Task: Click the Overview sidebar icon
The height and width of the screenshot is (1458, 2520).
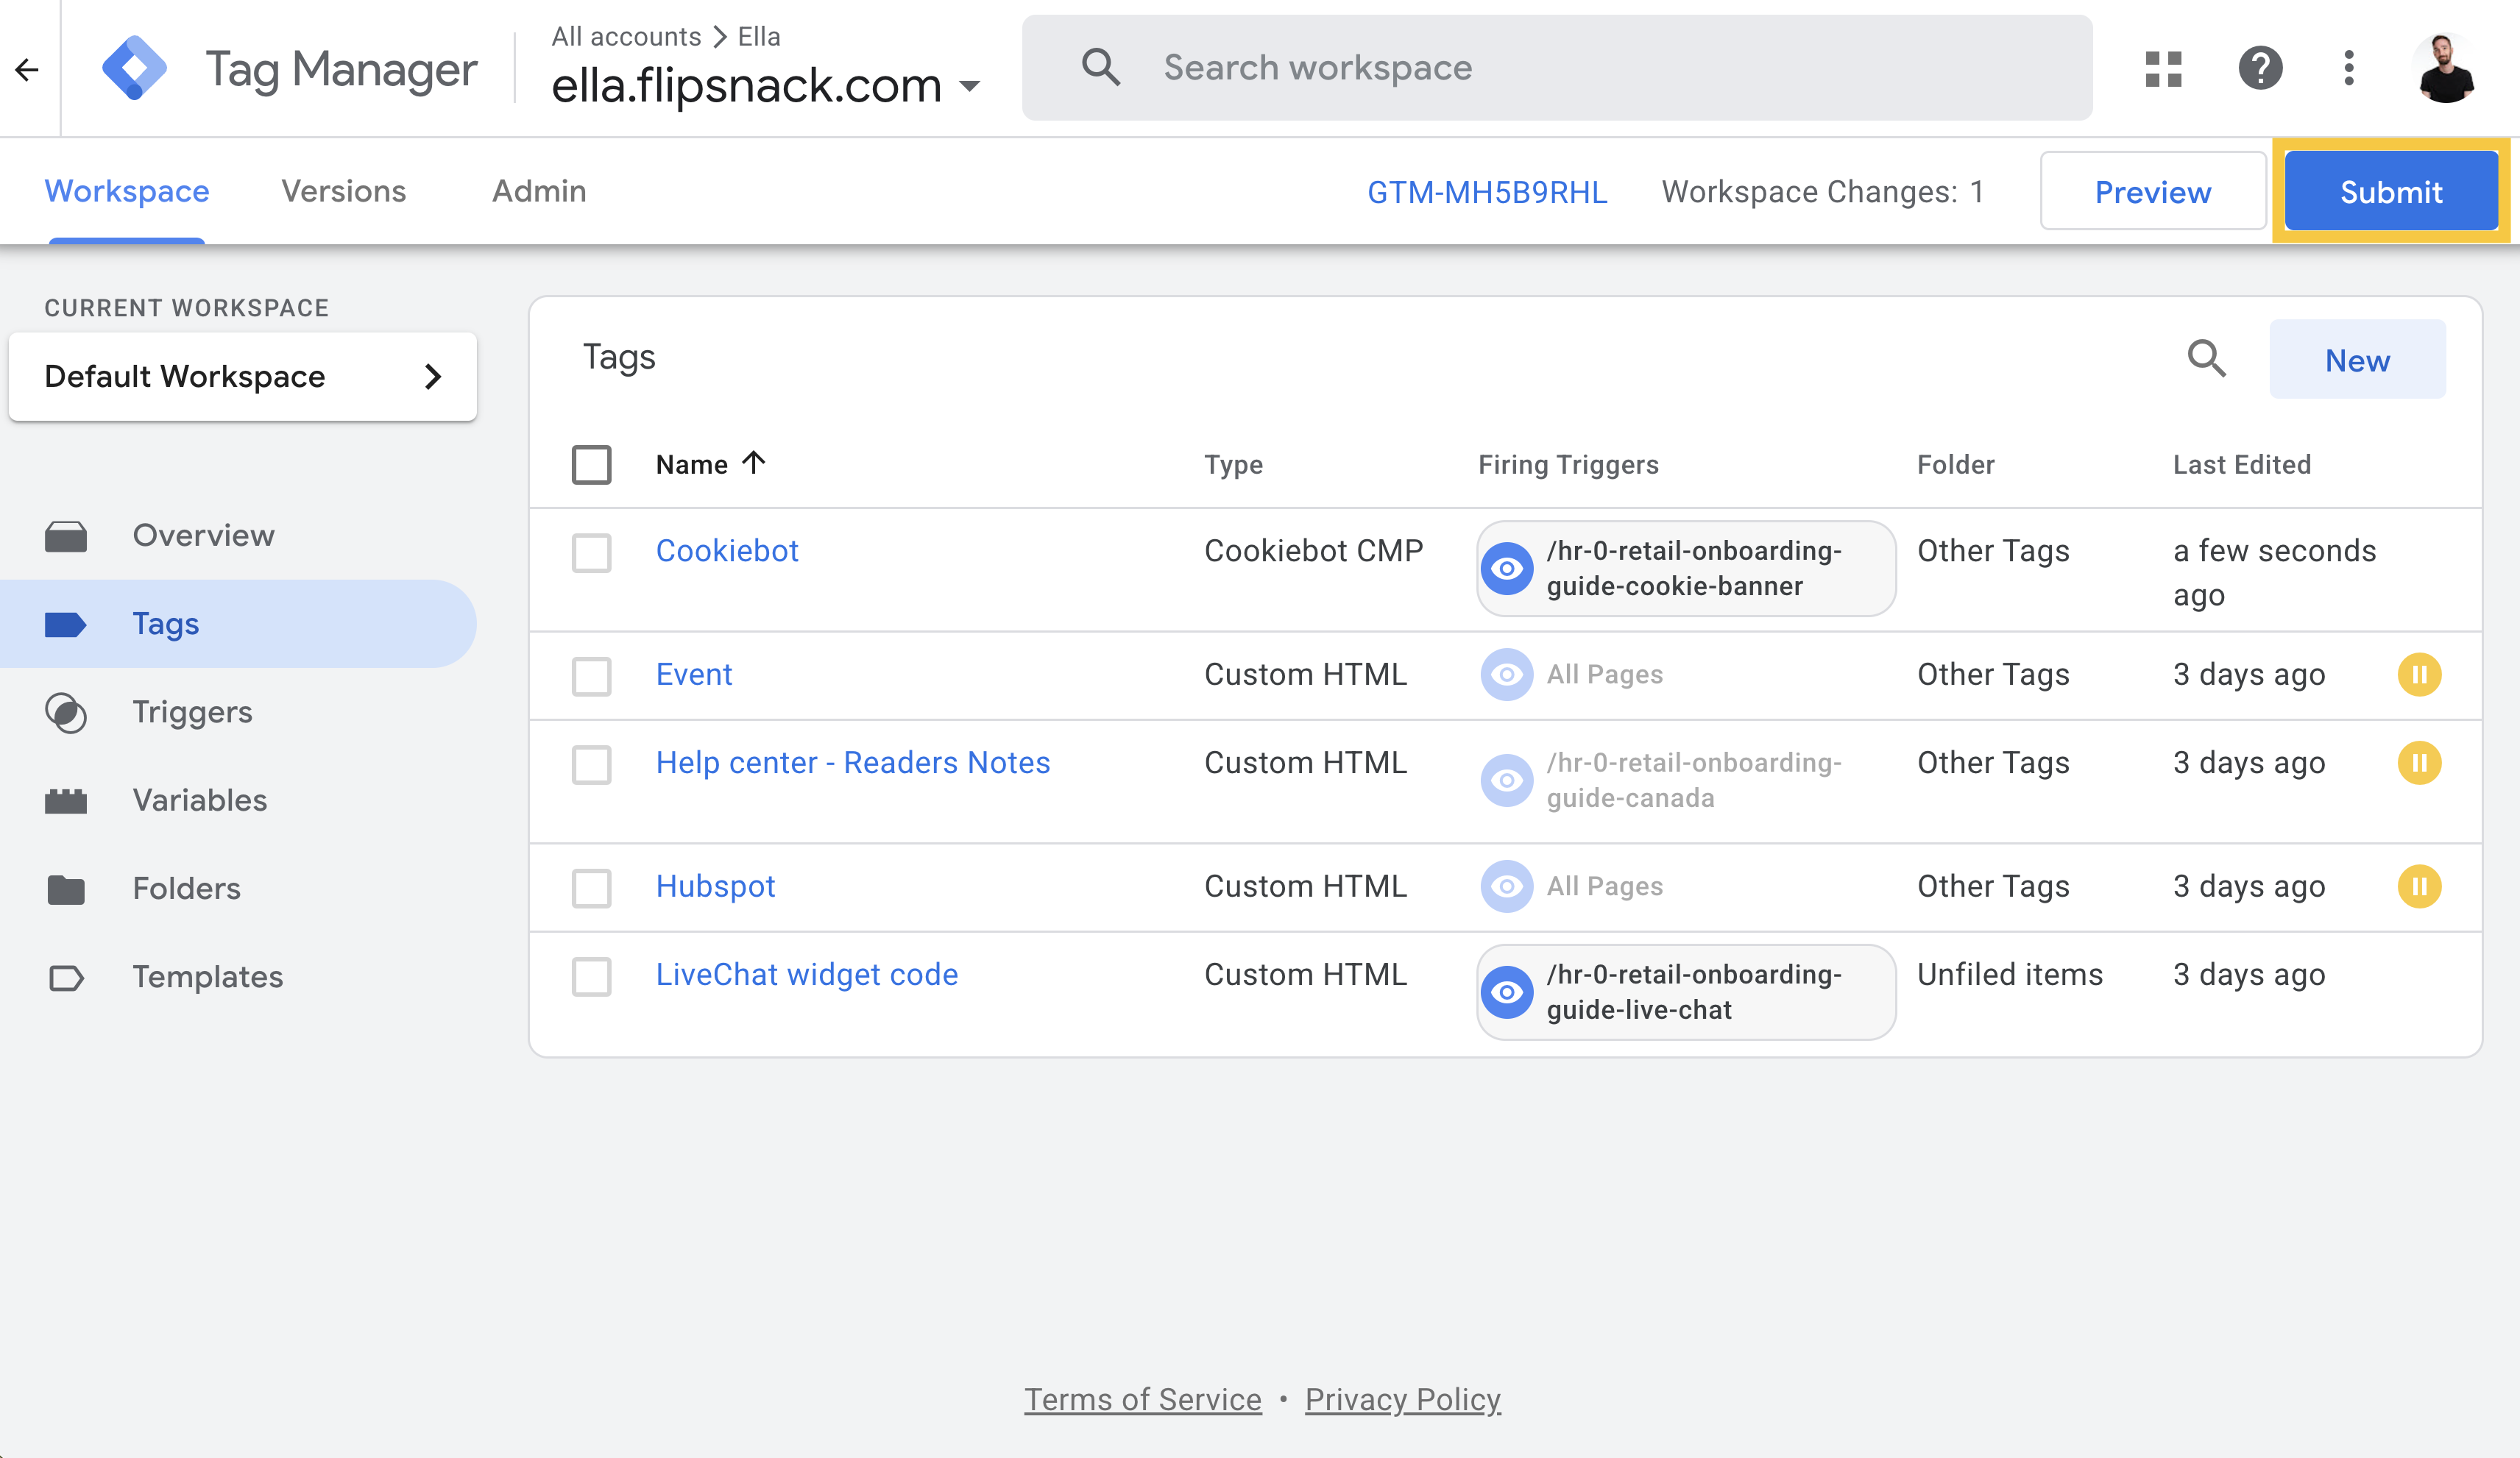Action: [66, 536]
